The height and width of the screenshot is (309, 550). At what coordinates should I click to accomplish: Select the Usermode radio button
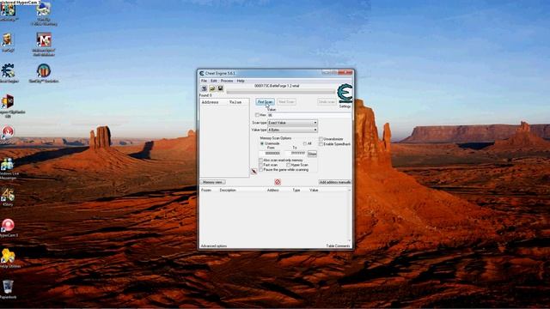point(262,143)
